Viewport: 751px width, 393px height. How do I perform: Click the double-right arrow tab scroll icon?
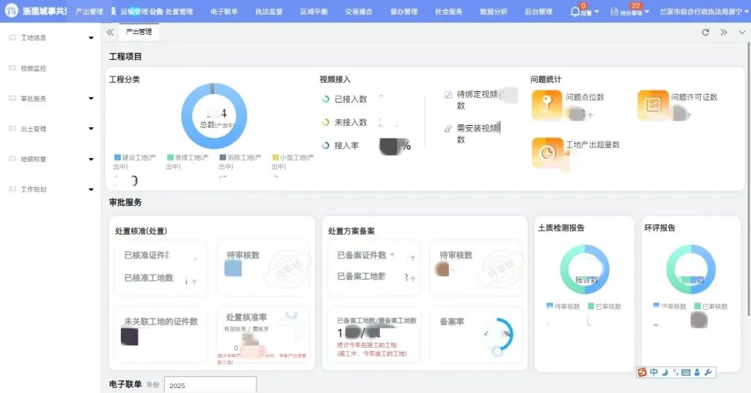point(723,32)
